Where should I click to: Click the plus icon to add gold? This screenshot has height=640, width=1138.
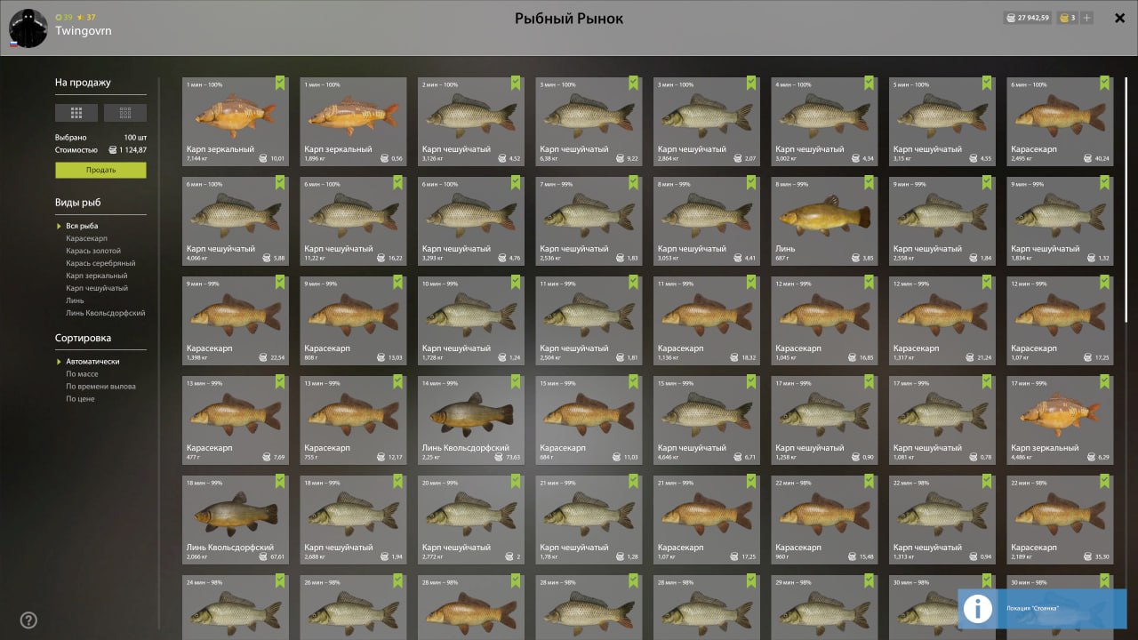point(1087,18)
